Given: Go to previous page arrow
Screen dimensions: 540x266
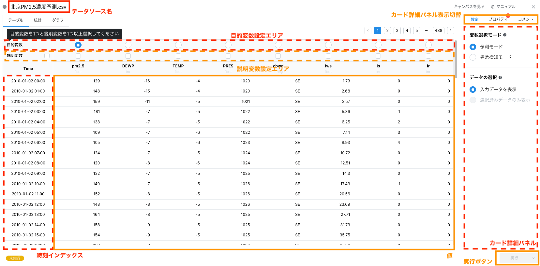Looking at the screenshot, I should pos(368,30).
